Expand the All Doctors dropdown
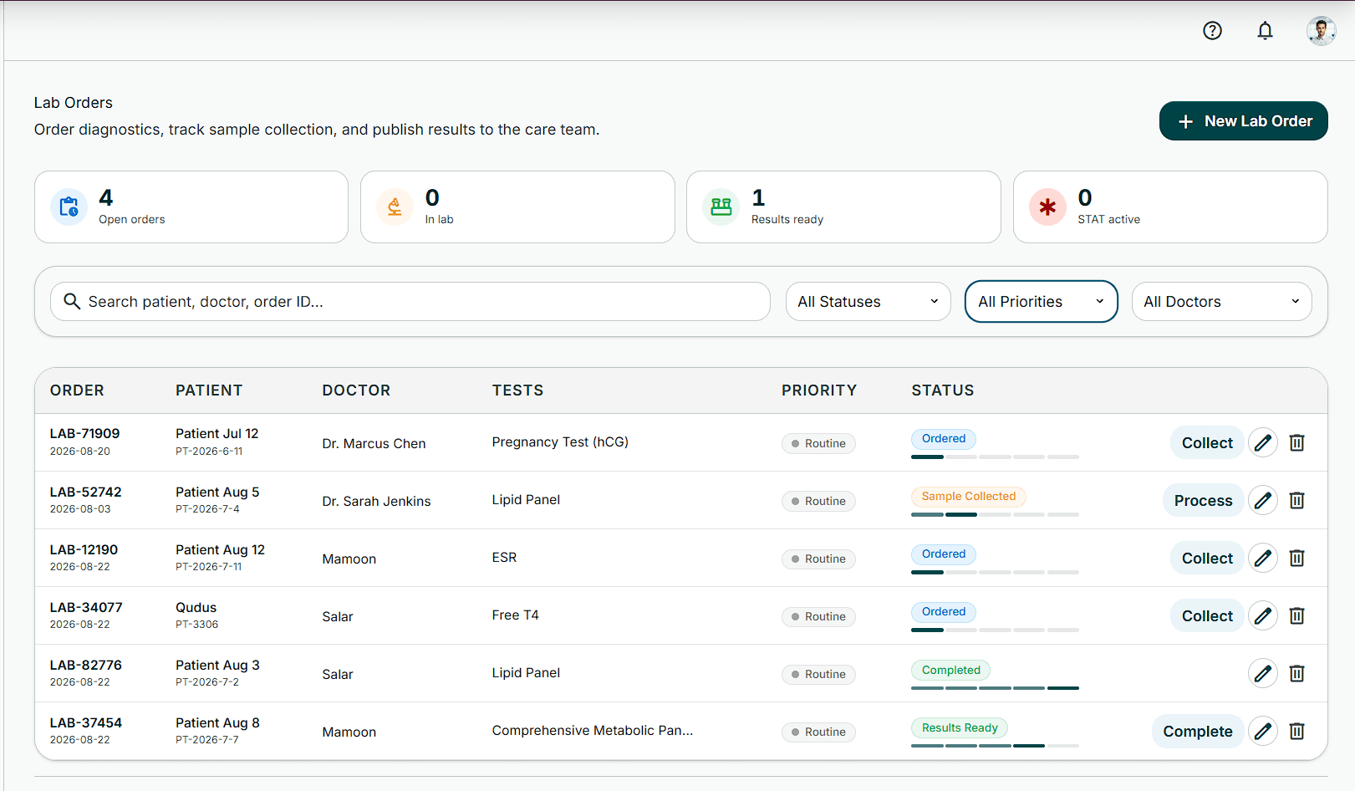The height and width of the screenshot is (791, 1355). coord(1221,301)
